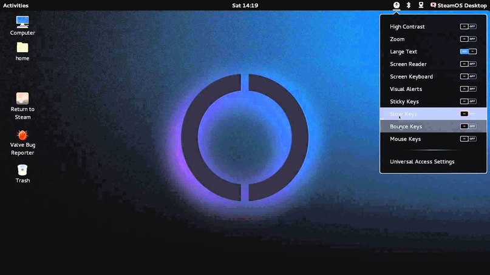Open the SteamOS Desktop user menu
Screen dimensions: 490x275
coord(458,5)
